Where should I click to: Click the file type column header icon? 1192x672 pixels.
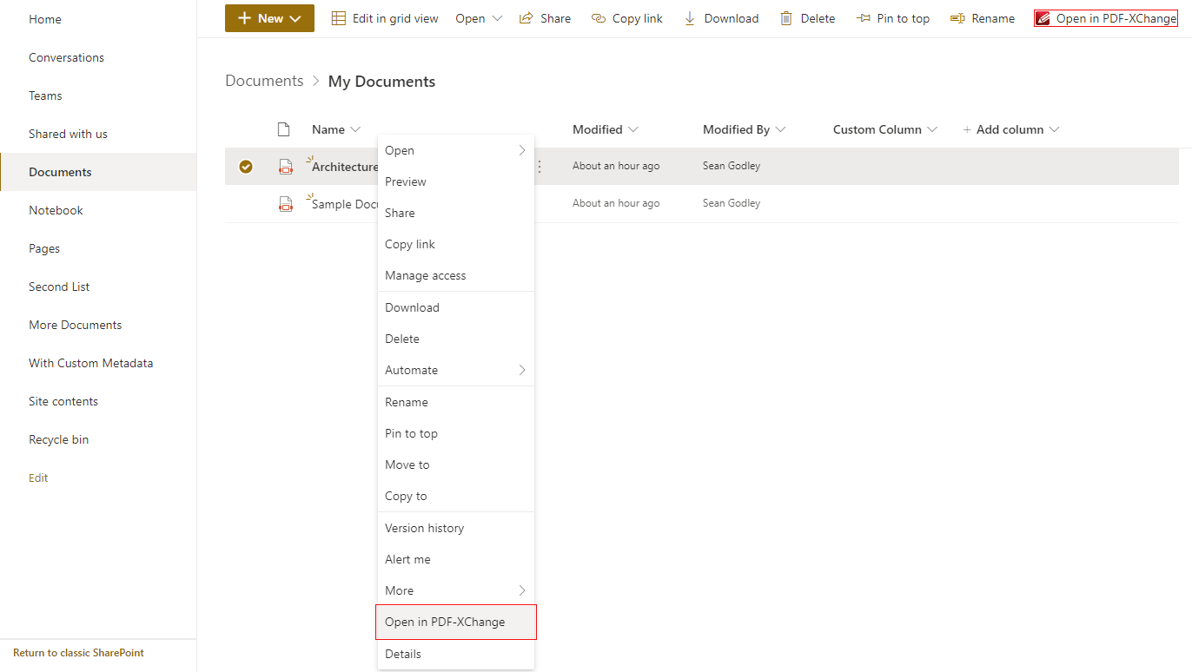click(283, 129)
